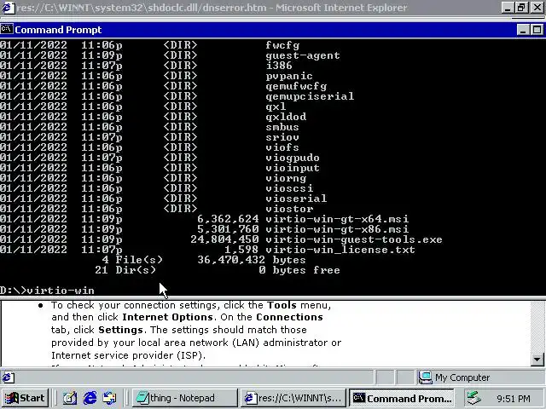Minimize the Internet Explorer window
The width and height of the screenshot is (546, 409).
tap(508, 8)
